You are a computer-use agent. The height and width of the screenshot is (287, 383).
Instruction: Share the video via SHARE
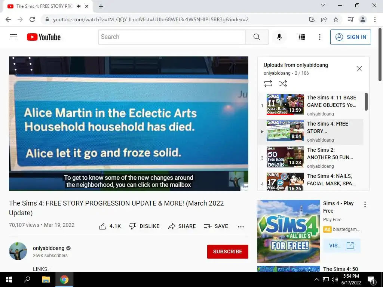pyautogui.click(x=182, y=226)
